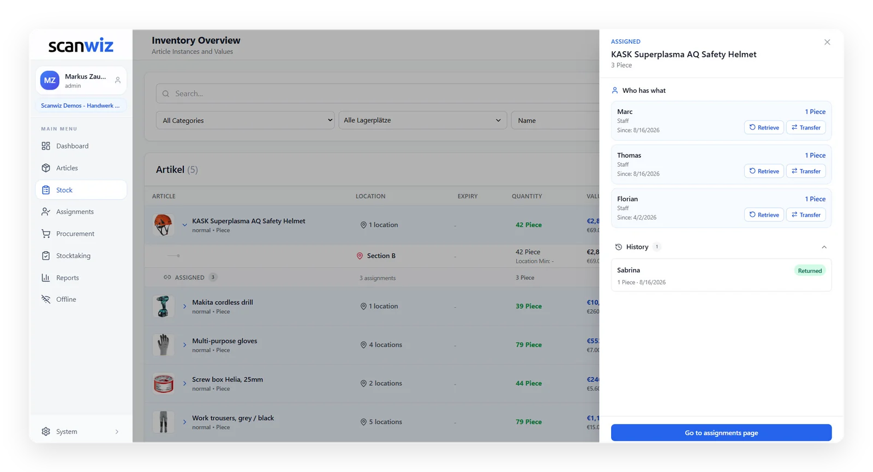Click Sabrina's Returned status badge

[x=810, y=271]
